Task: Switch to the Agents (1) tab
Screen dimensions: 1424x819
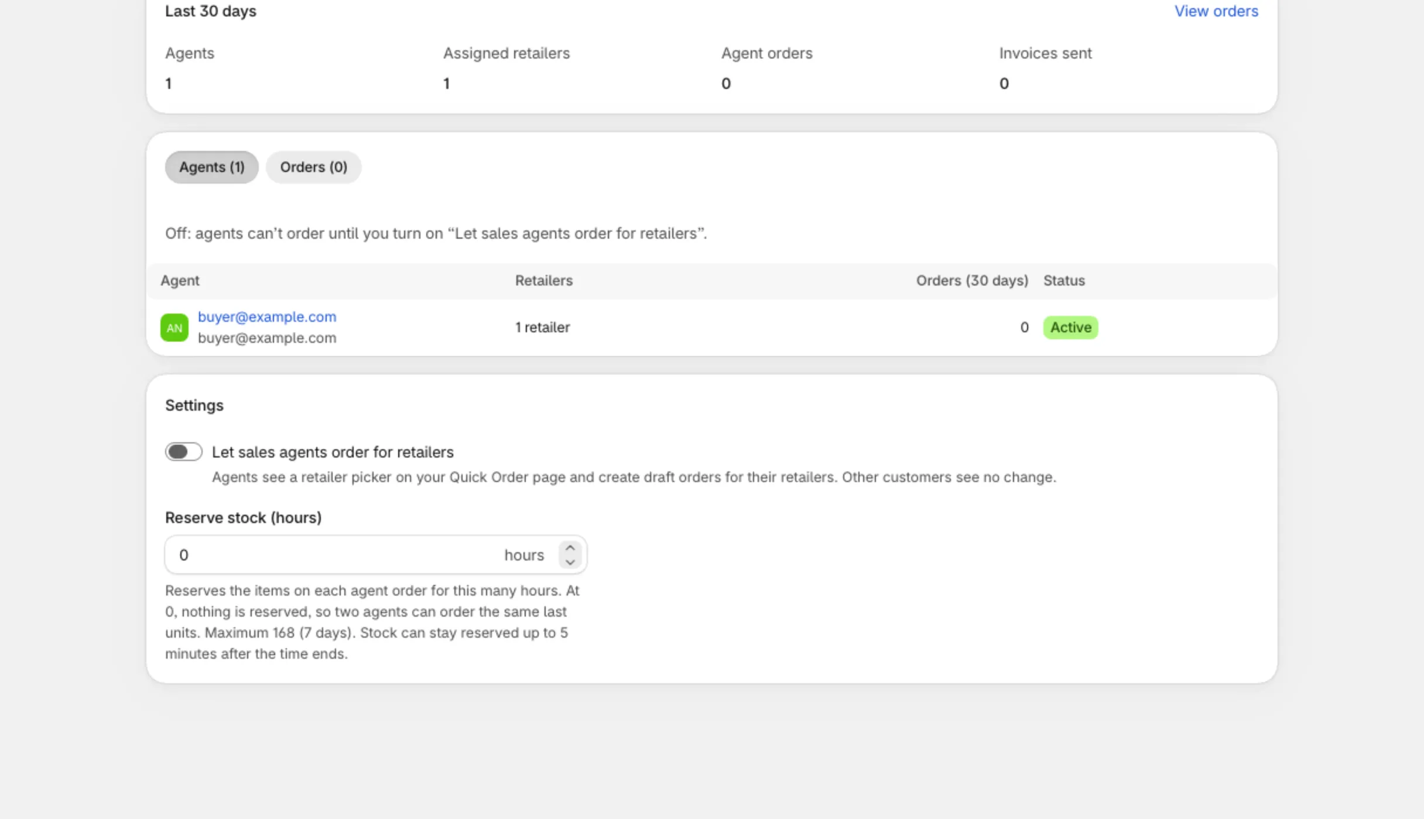Action: (x=211, y=167)
